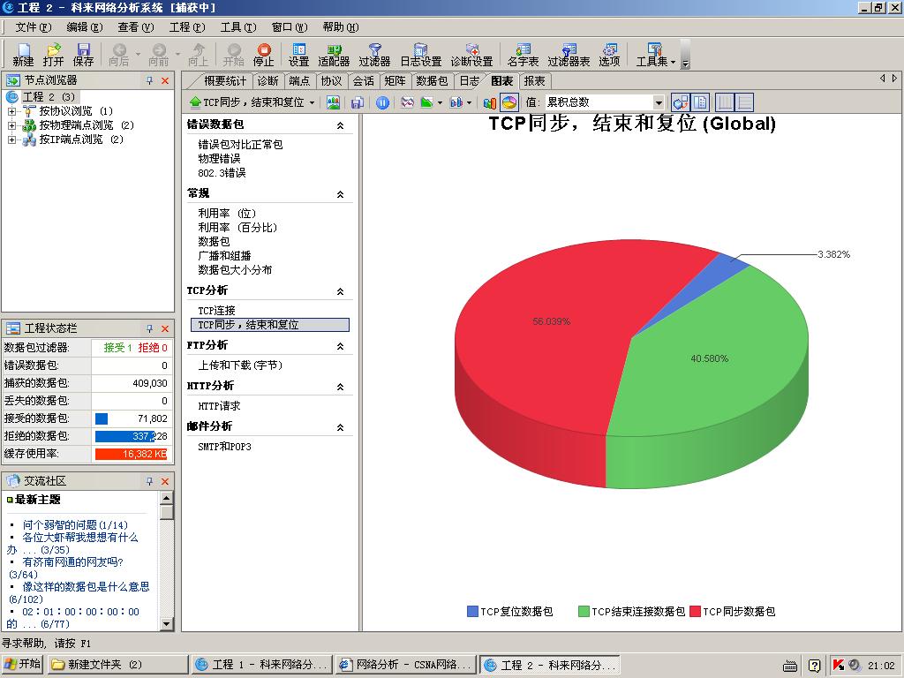Open the 工具 (Tools) menu

coord(237,27)
